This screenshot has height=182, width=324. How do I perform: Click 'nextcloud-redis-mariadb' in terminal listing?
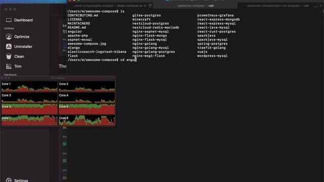(155, 27)
